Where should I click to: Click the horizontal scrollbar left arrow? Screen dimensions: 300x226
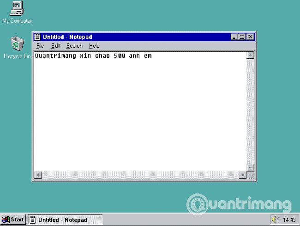click(38, 175)
